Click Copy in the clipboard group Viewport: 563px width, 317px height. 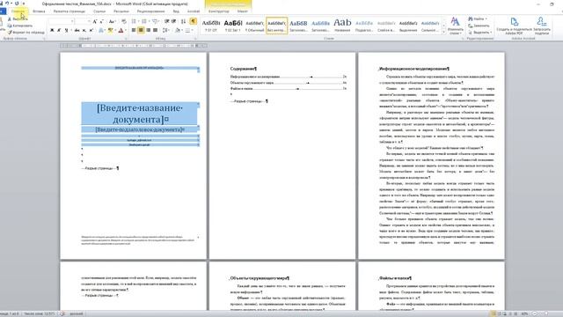pyautogui.click(x=19, y=26)
